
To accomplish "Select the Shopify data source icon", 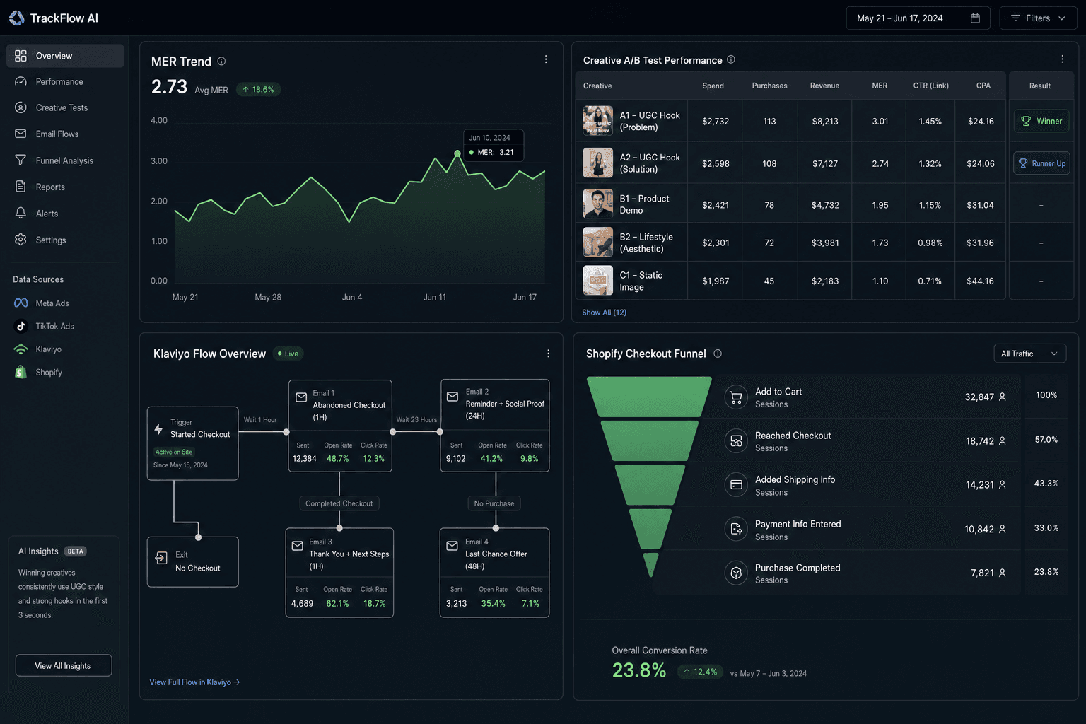I will [21, 372].
